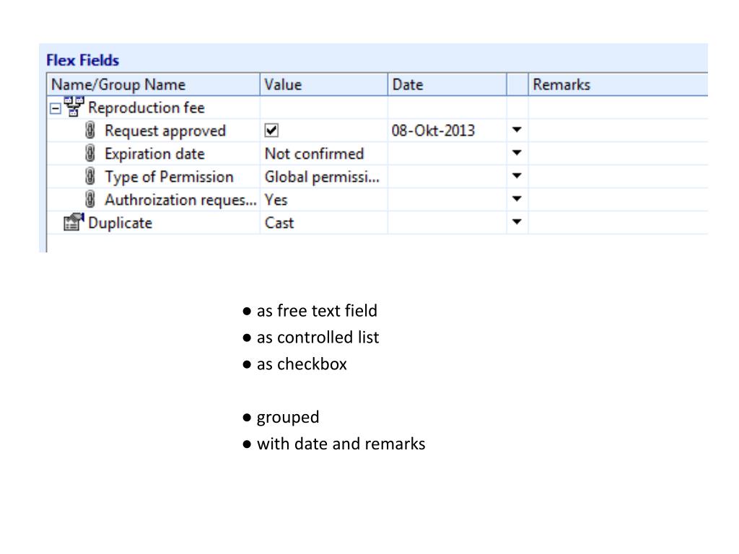739x554 pixels.
Task: Open date dropdown for Request approved
Action: pos(517,131)
